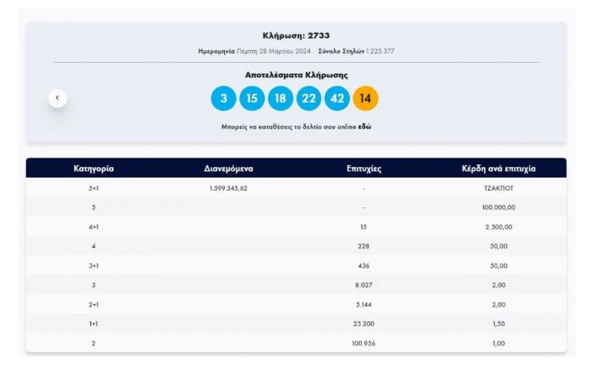597x377 pixels.
Task: Click the winners count '100.956'
Action: click(364, 344)
